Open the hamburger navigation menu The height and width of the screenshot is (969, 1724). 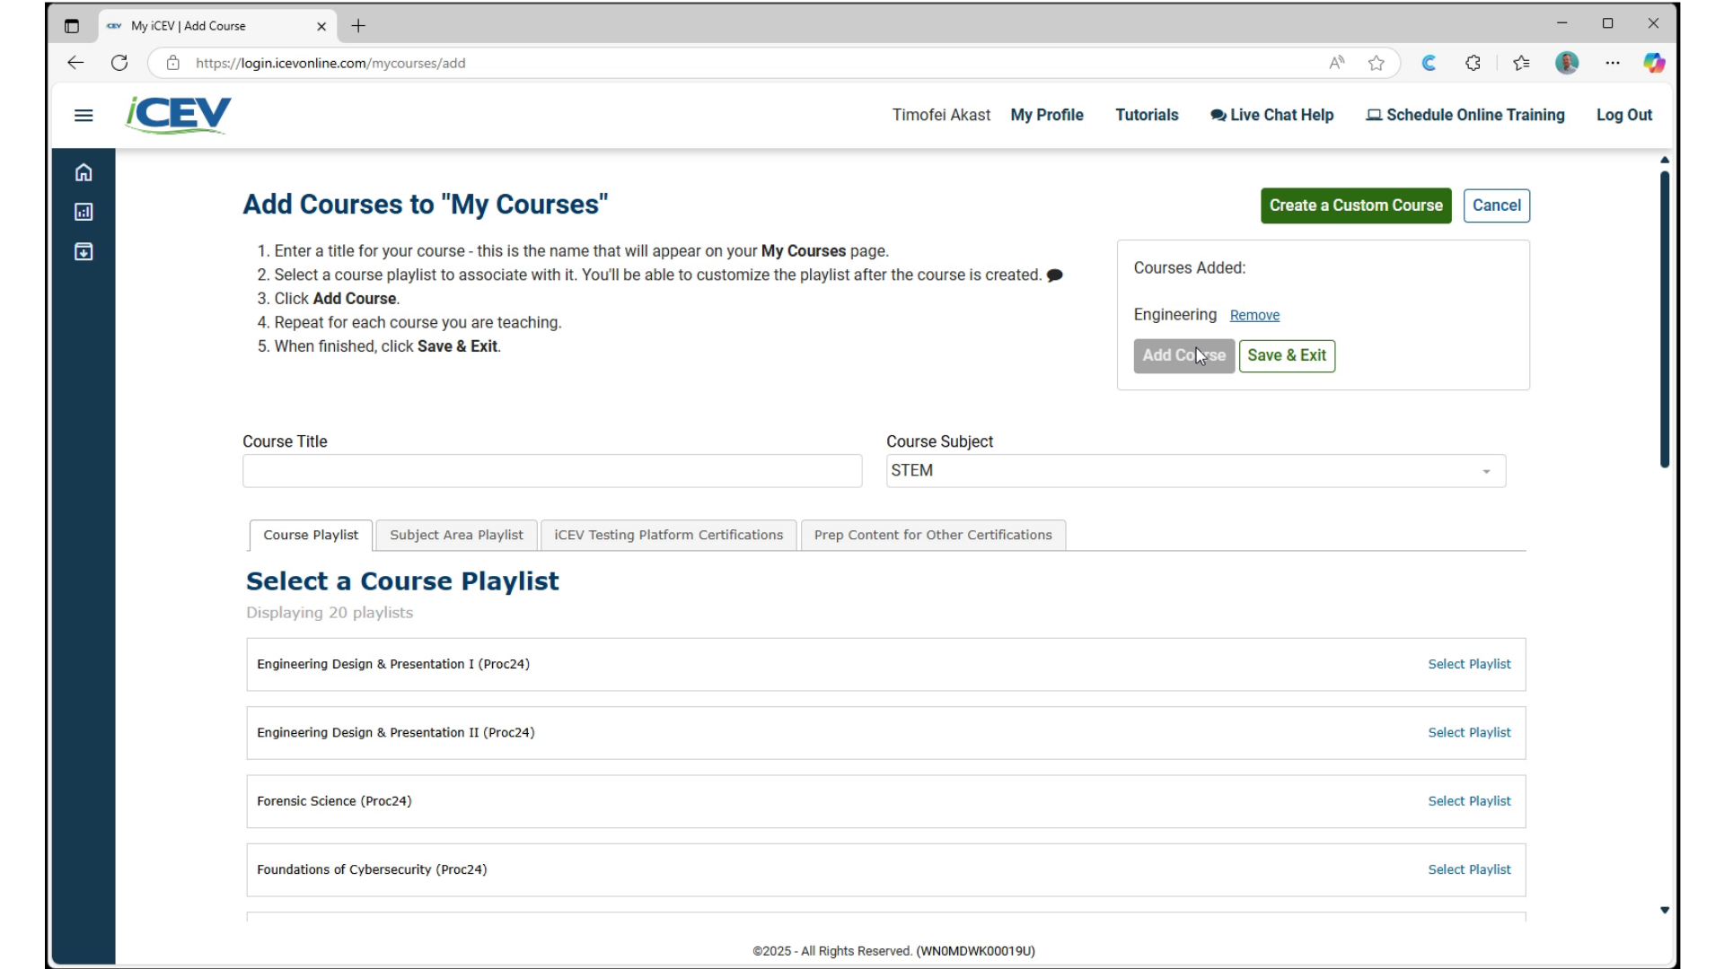pyautogui.click(x=84, y=116)
